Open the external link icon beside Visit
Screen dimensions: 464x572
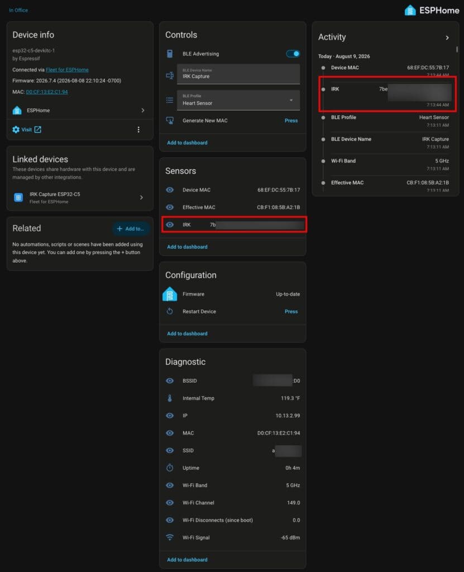click(37, 130)
